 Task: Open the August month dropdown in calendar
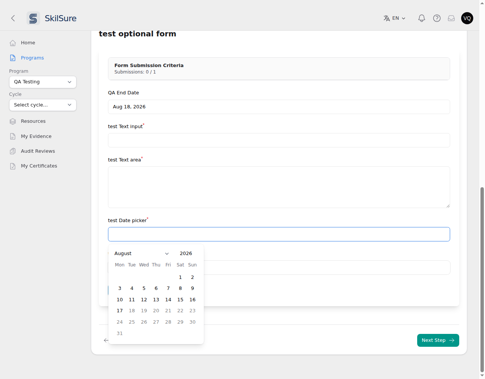[142, 254]
